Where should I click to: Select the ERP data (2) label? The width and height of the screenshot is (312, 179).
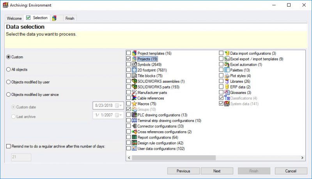pyautogui.click(x=240, y=87)
